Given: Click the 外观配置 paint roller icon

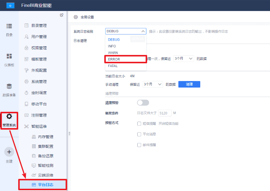Looking at the screenshot, I should click(x=26, y=70).
